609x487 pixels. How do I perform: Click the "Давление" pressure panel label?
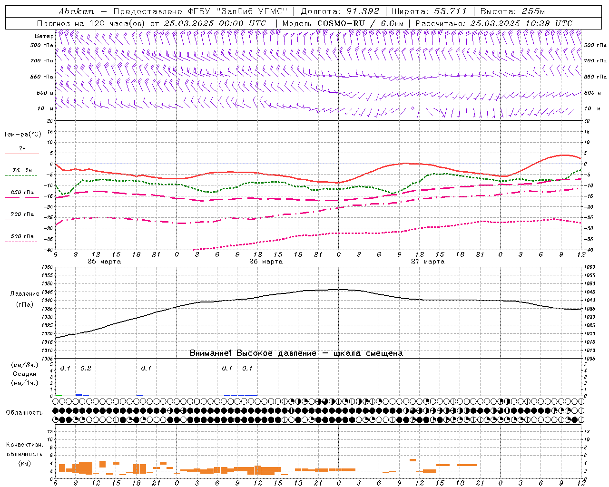tap(25, 294)
